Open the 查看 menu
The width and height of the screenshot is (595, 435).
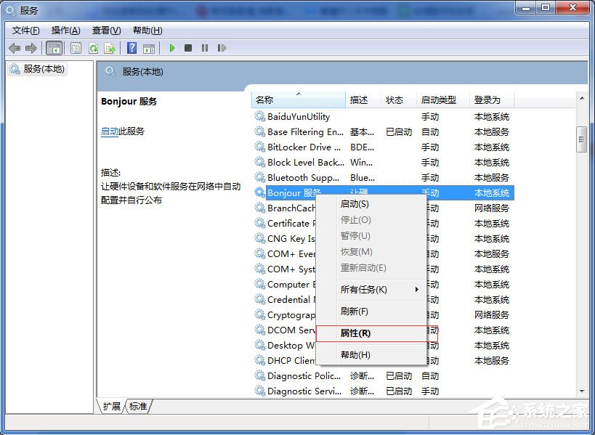click(x=105, y=30)
